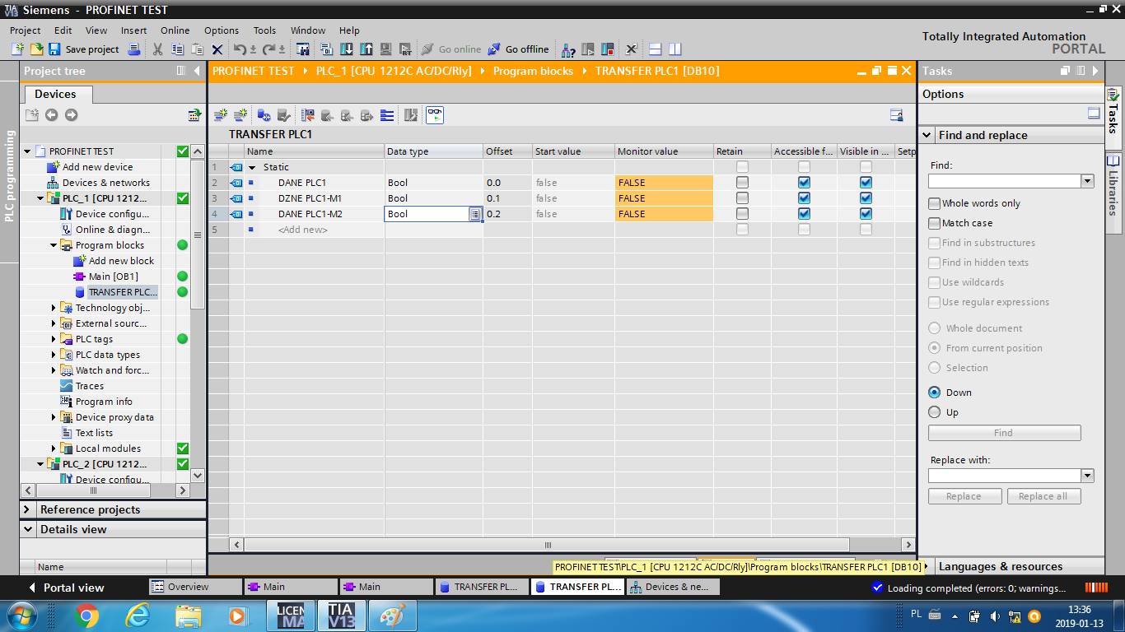Split editor space vertically

675,49
